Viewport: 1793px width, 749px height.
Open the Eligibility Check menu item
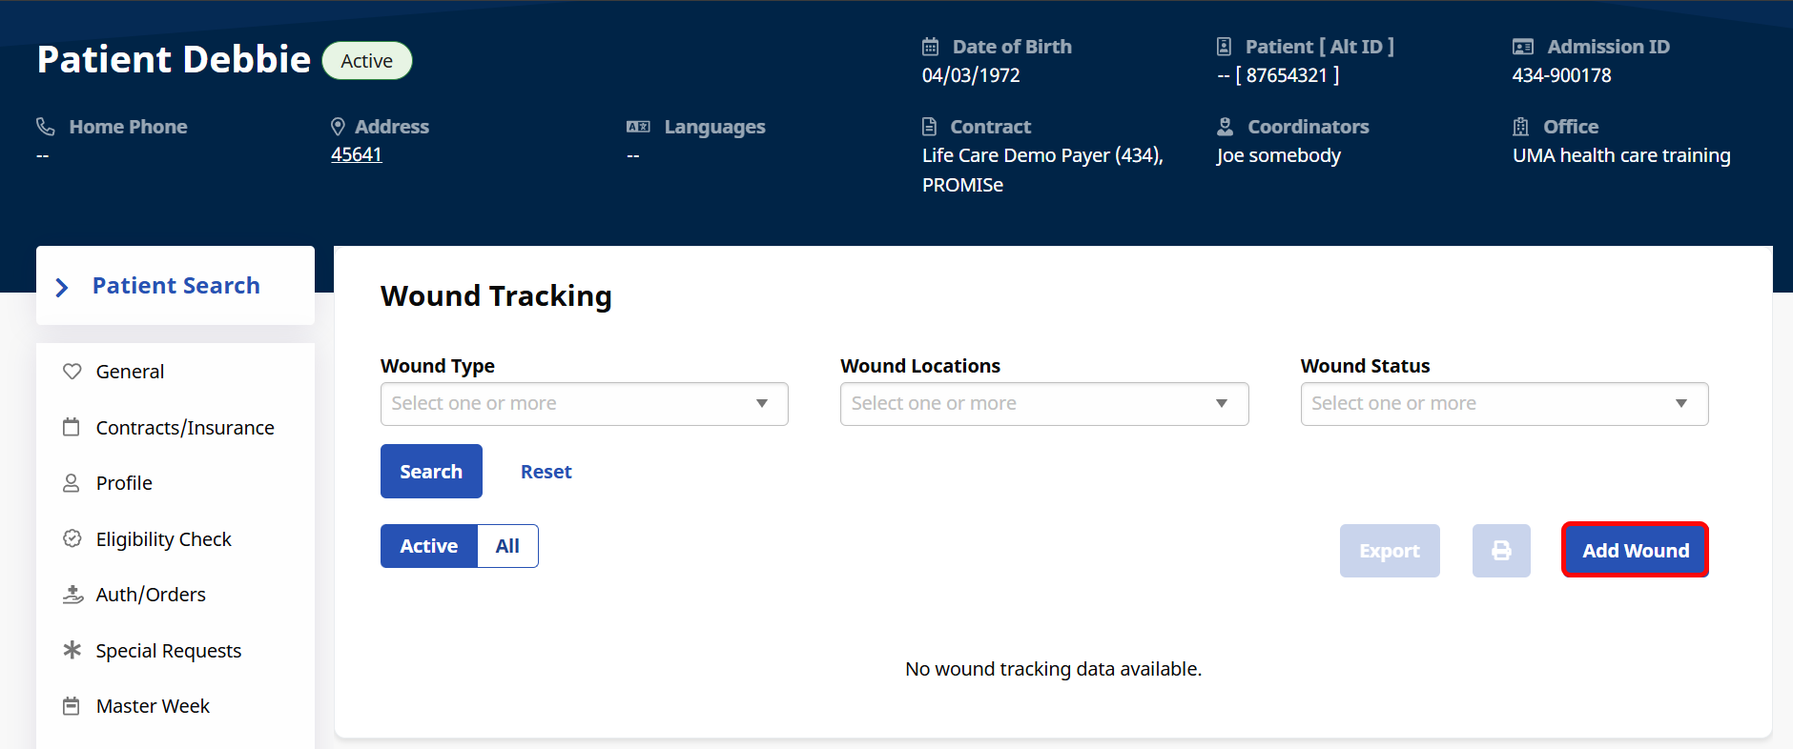tap(164, 539)
